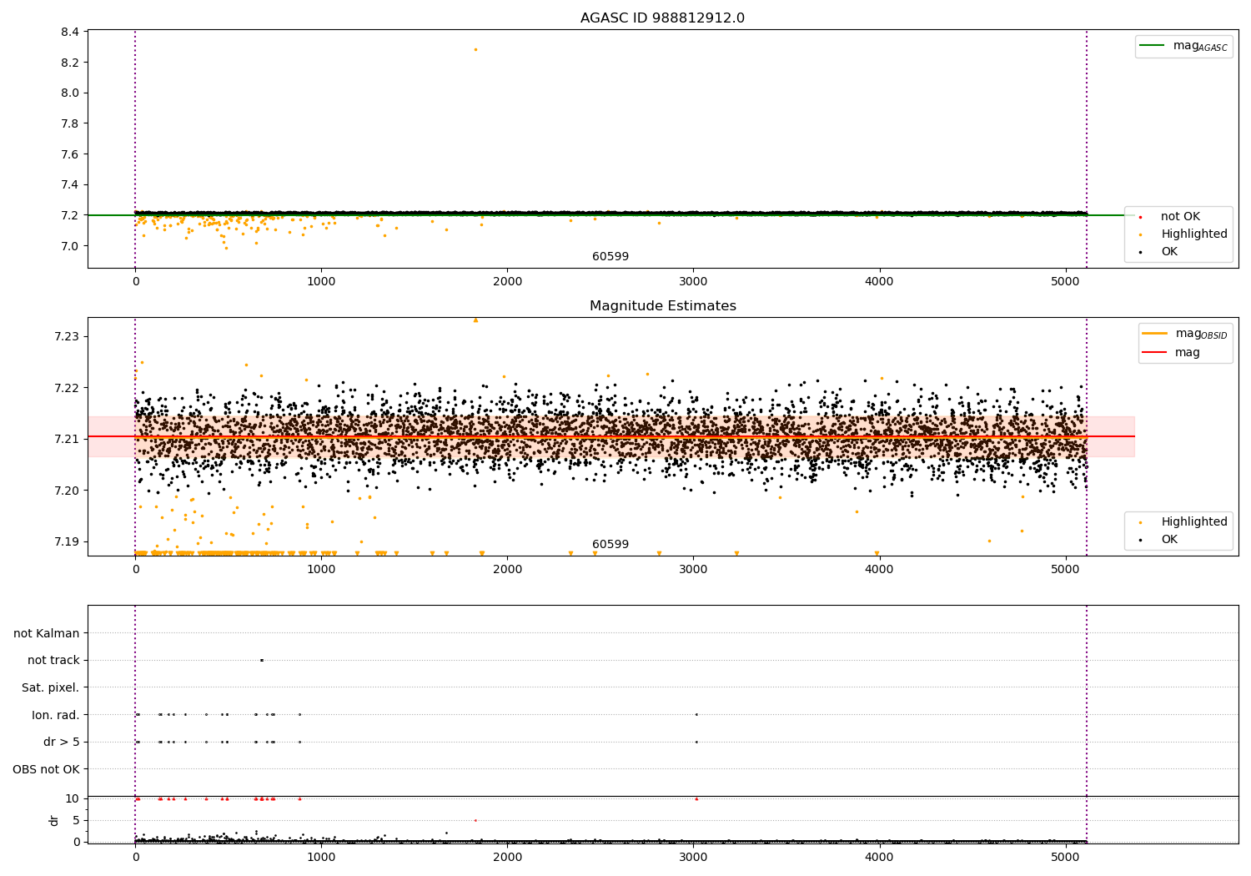1251x876 pixels.
Task: Click the '8.2' y-axis tick in top plot
Action: click(x=70, y=63)
